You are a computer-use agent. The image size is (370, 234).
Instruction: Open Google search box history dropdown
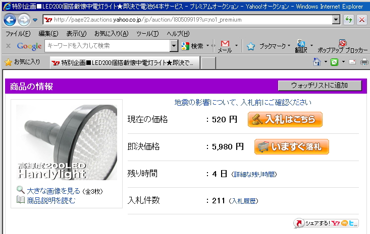[174, 46]
